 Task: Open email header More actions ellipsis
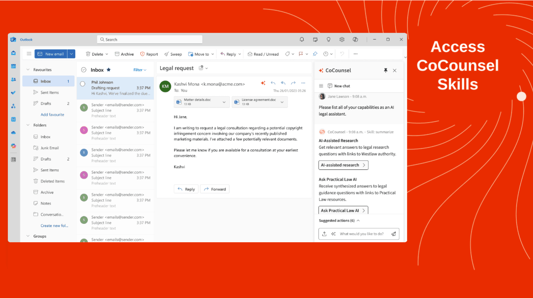(x=303, y=83)
